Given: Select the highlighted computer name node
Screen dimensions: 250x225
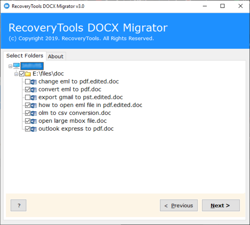Looking at the screenshot, I should coord(32,66).
